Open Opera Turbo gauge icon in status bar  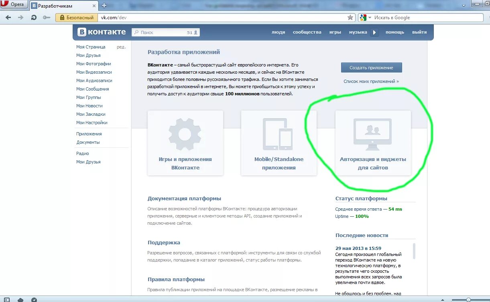(34, 300)
